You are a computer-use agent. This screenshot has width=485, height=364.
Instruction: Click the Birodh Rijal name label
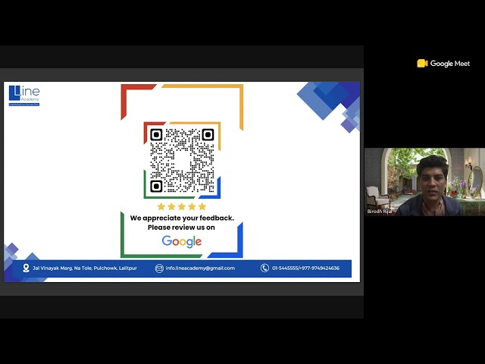coord(380,212)
